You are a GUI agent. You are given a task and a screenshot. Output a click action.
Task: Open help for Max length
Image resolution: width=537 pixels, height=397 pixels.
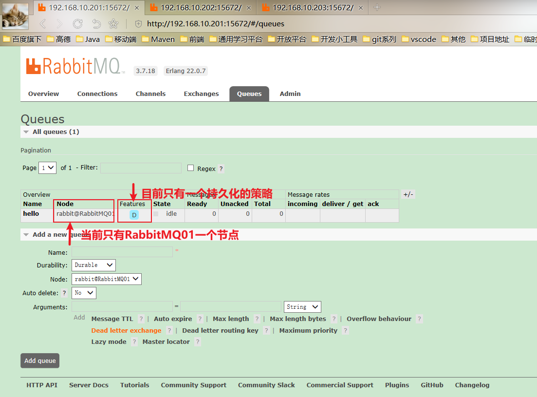[x=257, y=319]
